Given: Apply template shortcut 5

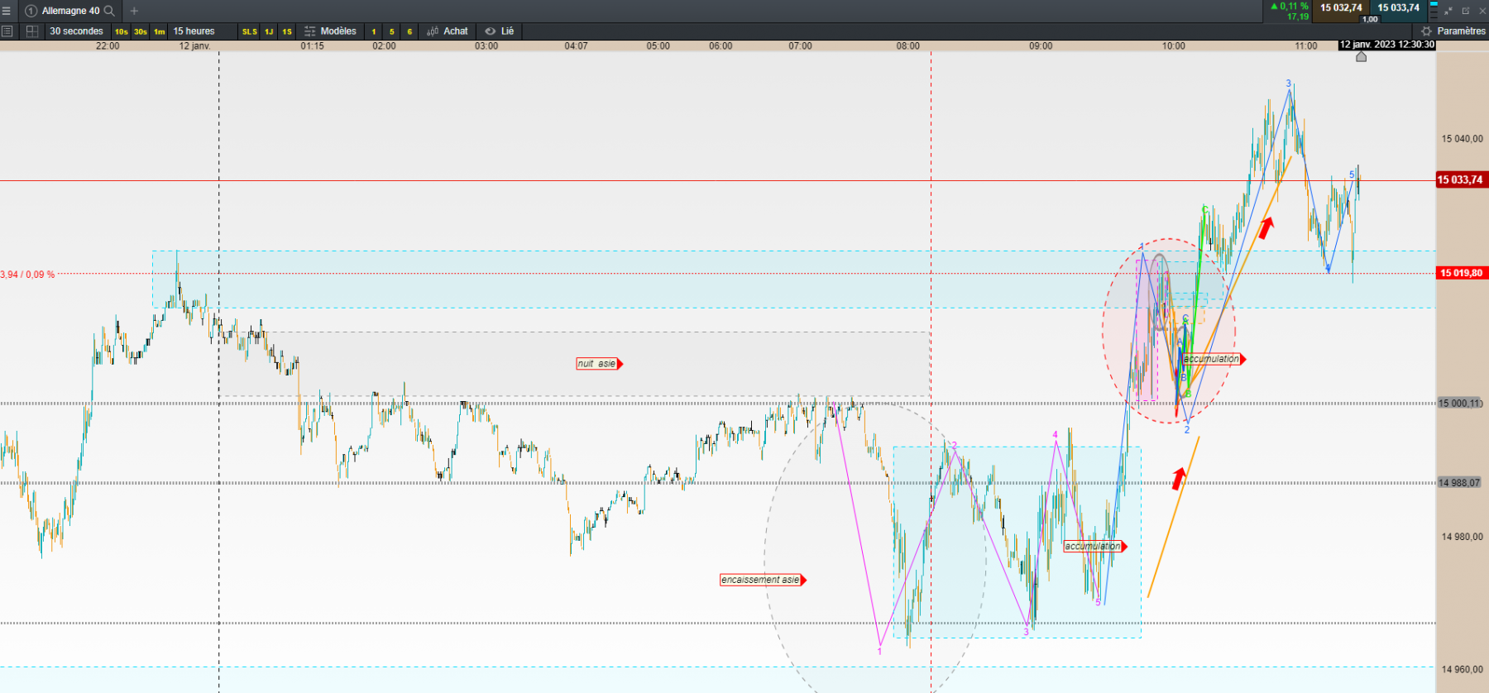Looking at the screenshot, I should pos(392,31).
